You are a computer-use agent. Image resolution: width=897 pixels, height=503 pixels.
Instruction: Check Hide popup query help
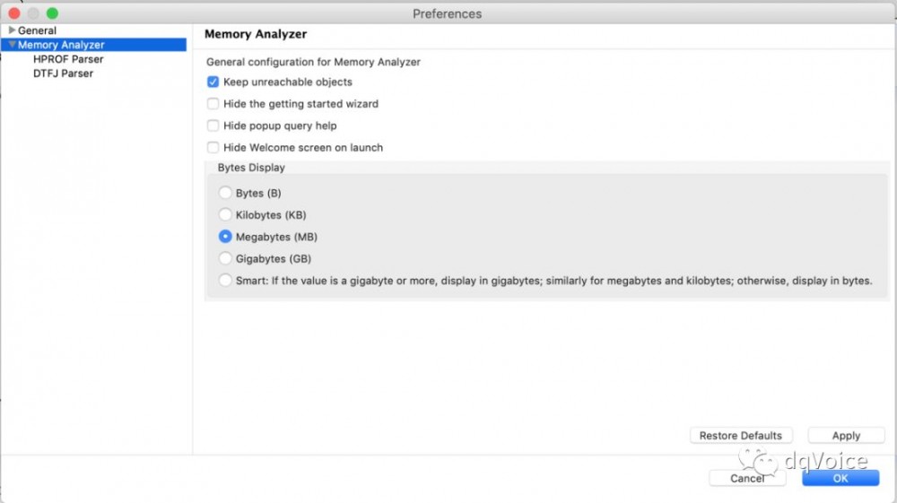tap(213, 126)
